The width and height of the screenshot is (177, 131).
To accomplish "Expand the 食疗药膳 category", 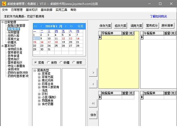I will tap(39, 104).
